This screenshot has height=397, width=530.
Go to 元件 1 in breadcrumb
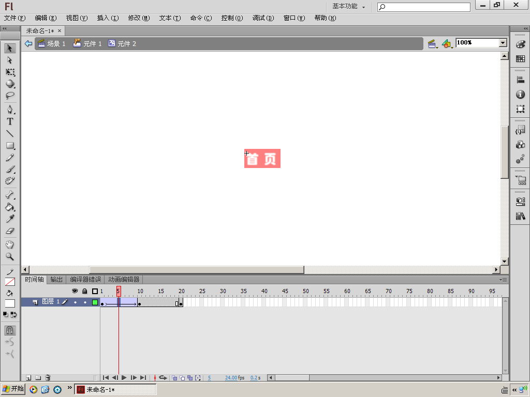(87, 43)
